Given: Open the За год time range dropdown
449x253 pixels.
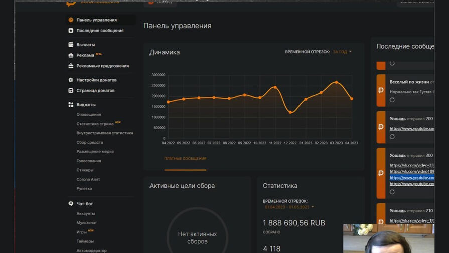Looking at the screenshot, I should tap(342, 52).
